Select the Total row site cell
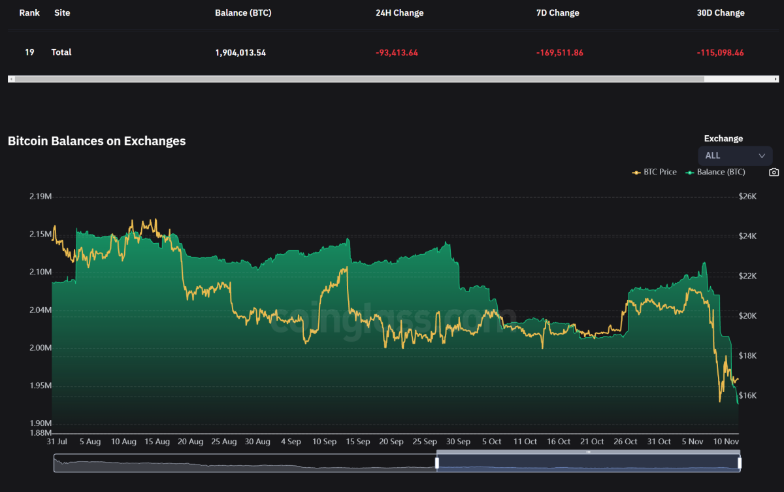784x492 pixels. point(61,52)
